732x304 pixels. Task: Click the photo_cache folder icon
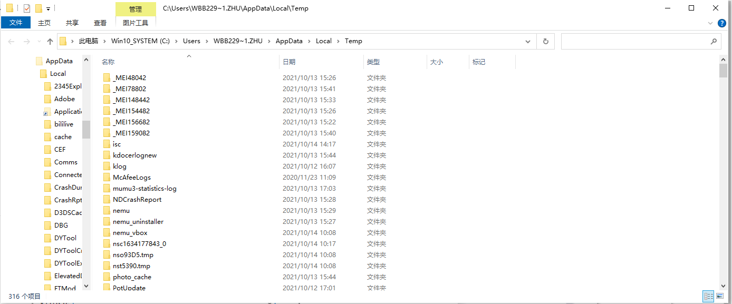point(107,277)
